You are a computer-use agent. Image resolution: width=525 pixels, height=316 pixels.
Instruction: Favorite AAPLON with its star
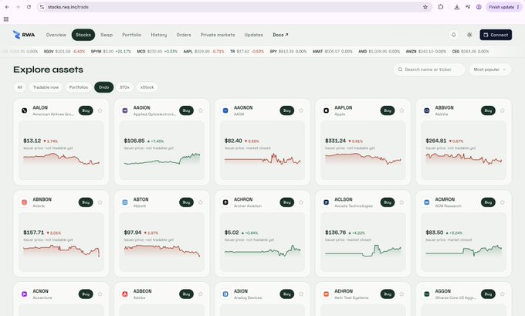point(401,110)
